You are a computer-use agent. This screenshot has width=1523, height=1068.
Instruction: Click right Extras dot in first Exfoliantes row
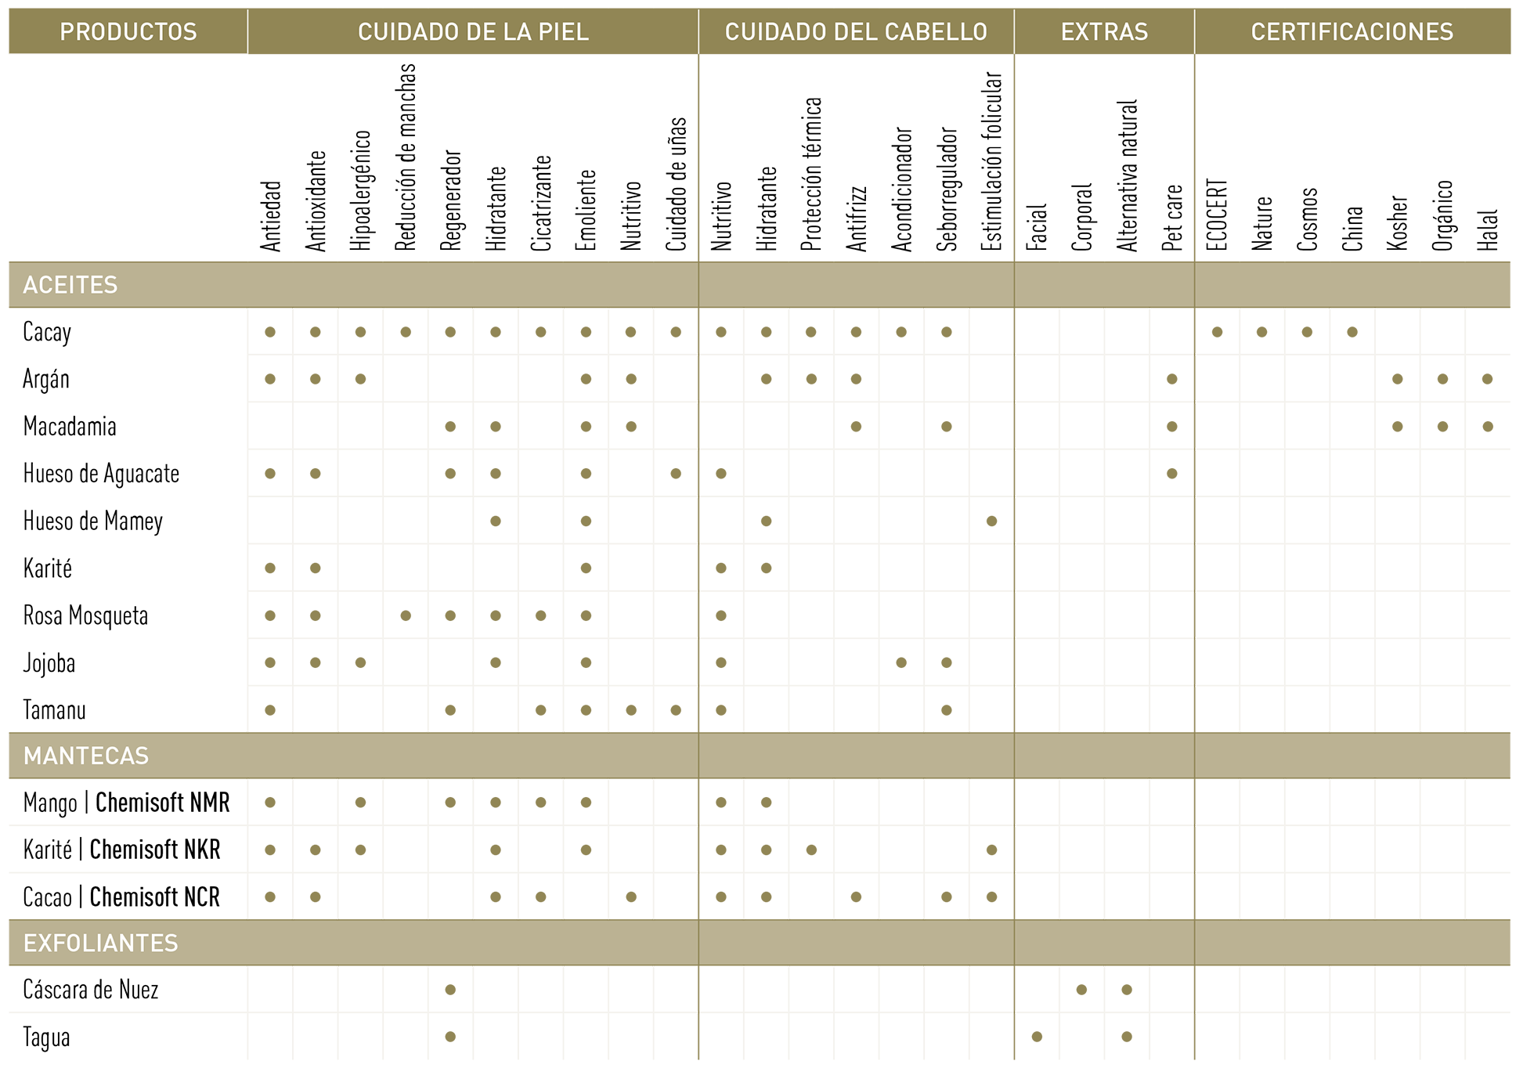[1127, 989]
